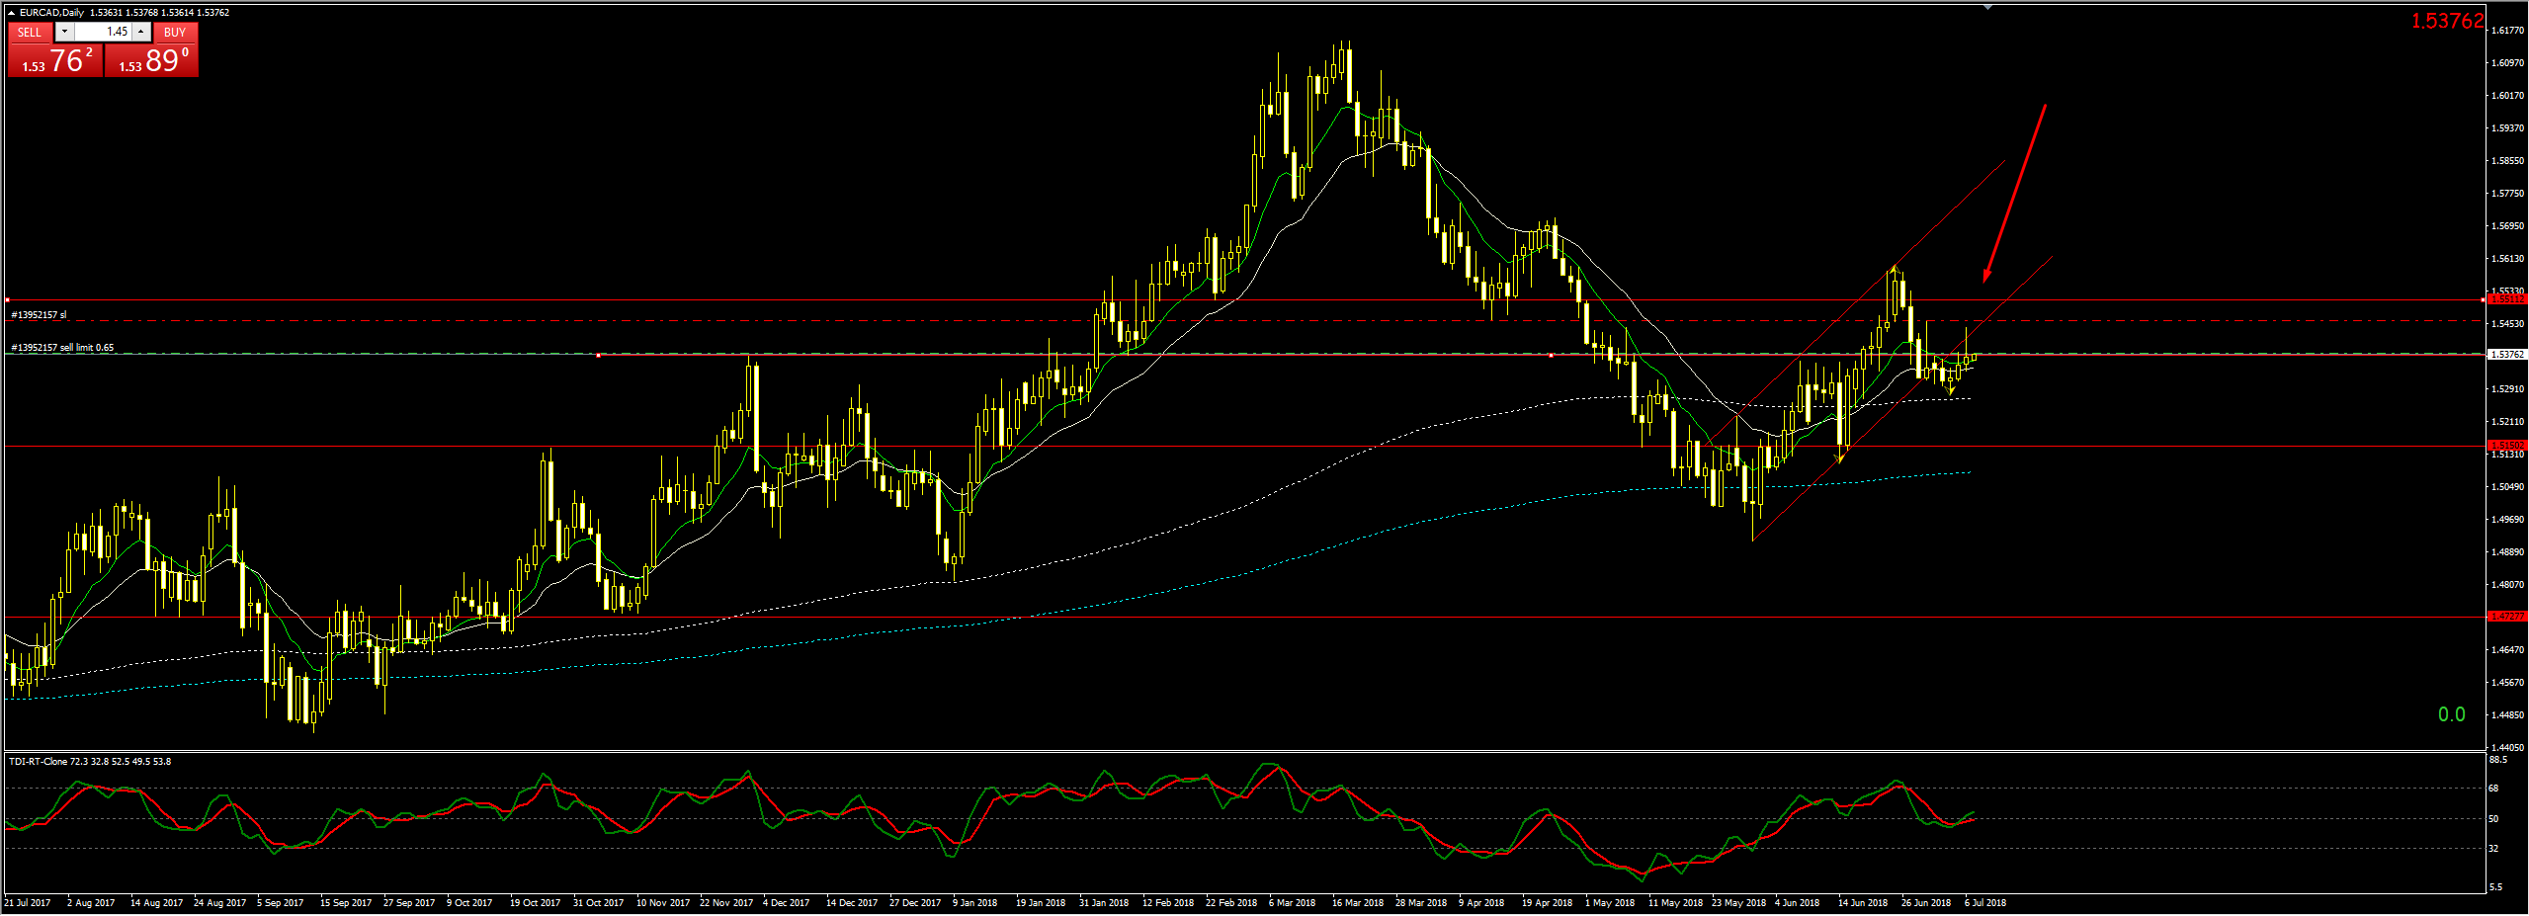Click the 6 Mar 2018 date label
Image resolution: width=2529 pixels, height=916 pixels.
[1292, 903]
